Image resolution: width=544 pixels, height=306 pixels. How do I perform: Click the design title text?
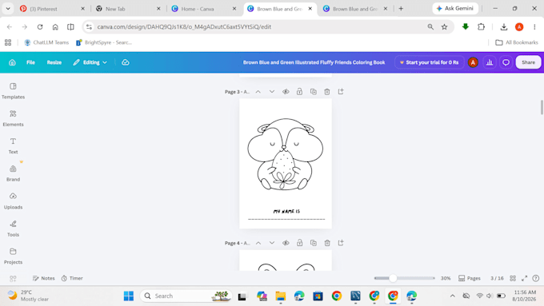pyautogui.click(x=314, y=62)
